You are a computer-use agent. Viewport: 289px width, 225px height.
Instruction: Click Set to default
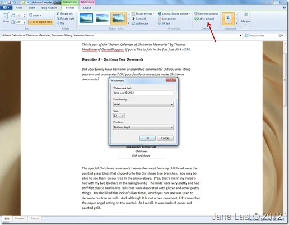click(x=204, y=19)
